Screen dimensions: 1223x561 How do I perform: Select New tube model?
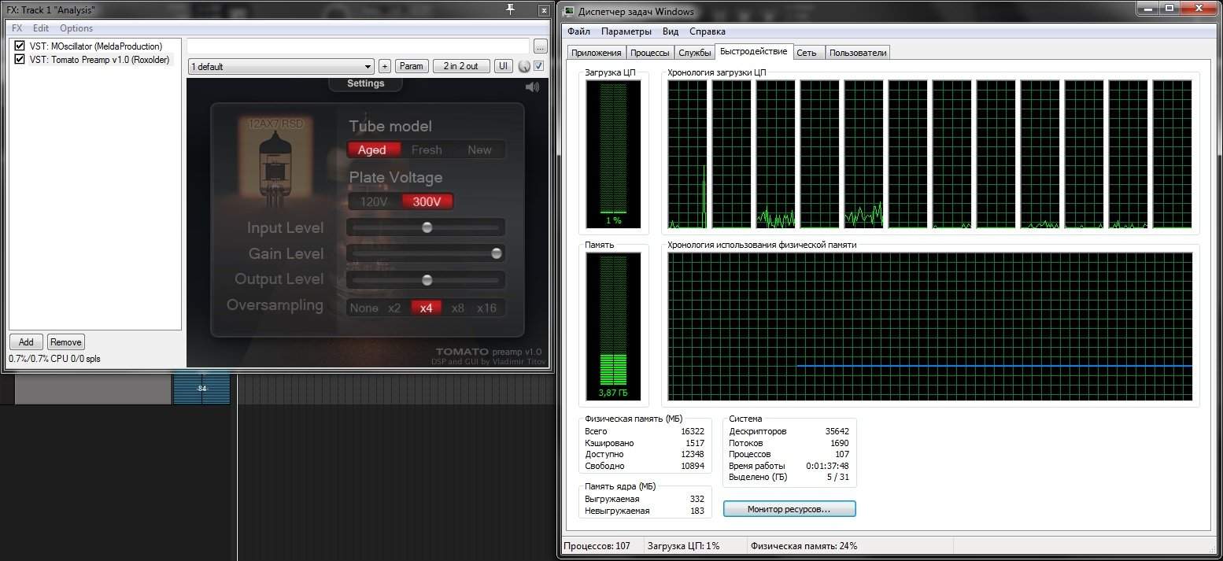479,149
